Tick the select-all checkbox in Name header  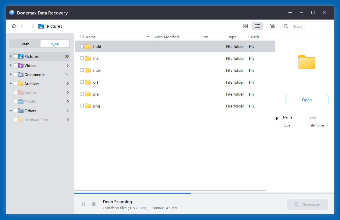click(x=82, y=37)
